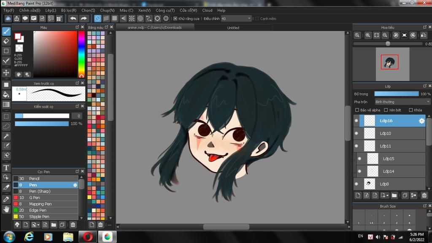Select the Bucket fill tool
This screenshot has height=243, width=432.
click(6, 94)
